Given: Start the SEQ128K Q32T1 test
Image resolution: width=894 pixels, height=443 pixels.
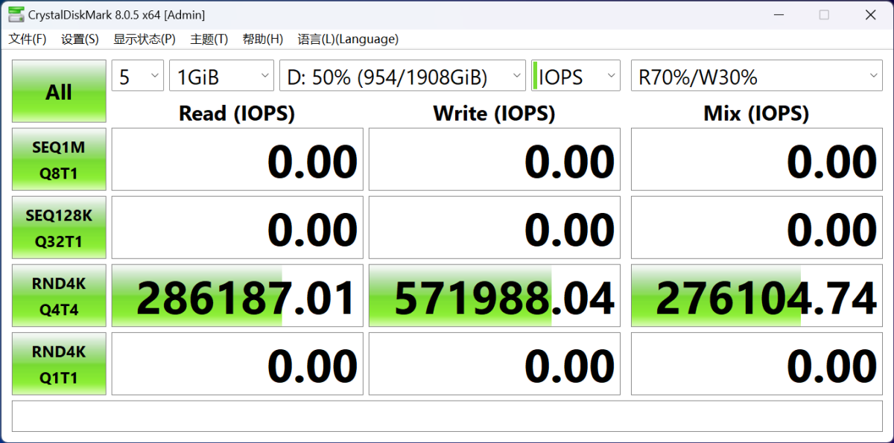Looking at the screenshot, I should tap(59, 228).
